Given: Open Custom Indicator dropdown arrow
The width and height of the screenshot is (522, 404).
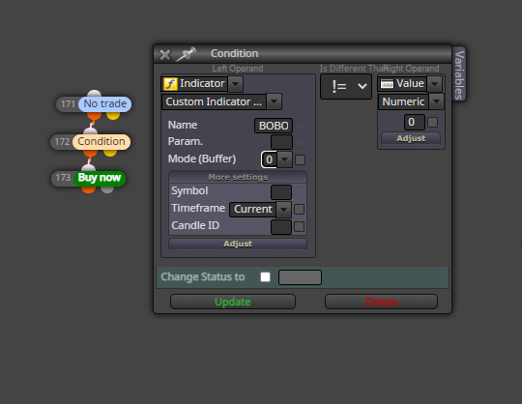Looking at the screenshot, I should coord(274,101).
